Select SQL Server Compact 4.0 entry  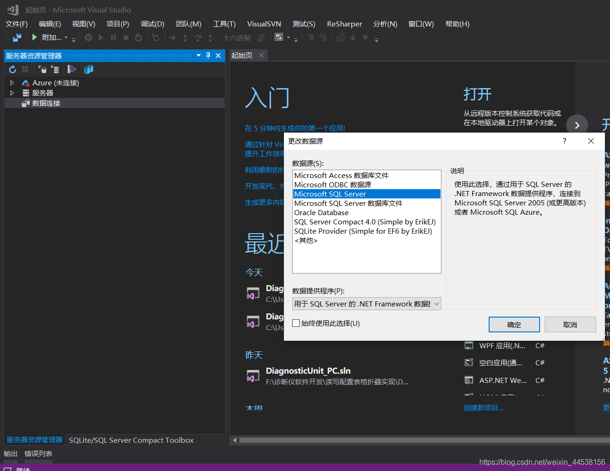(x=367, y=222)
